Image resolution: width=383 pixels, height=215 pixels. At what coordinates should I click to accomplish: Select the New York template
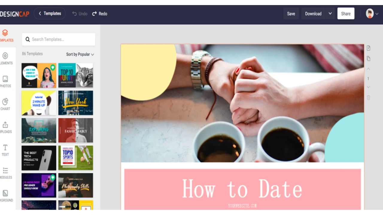click(x=76, y=103)
